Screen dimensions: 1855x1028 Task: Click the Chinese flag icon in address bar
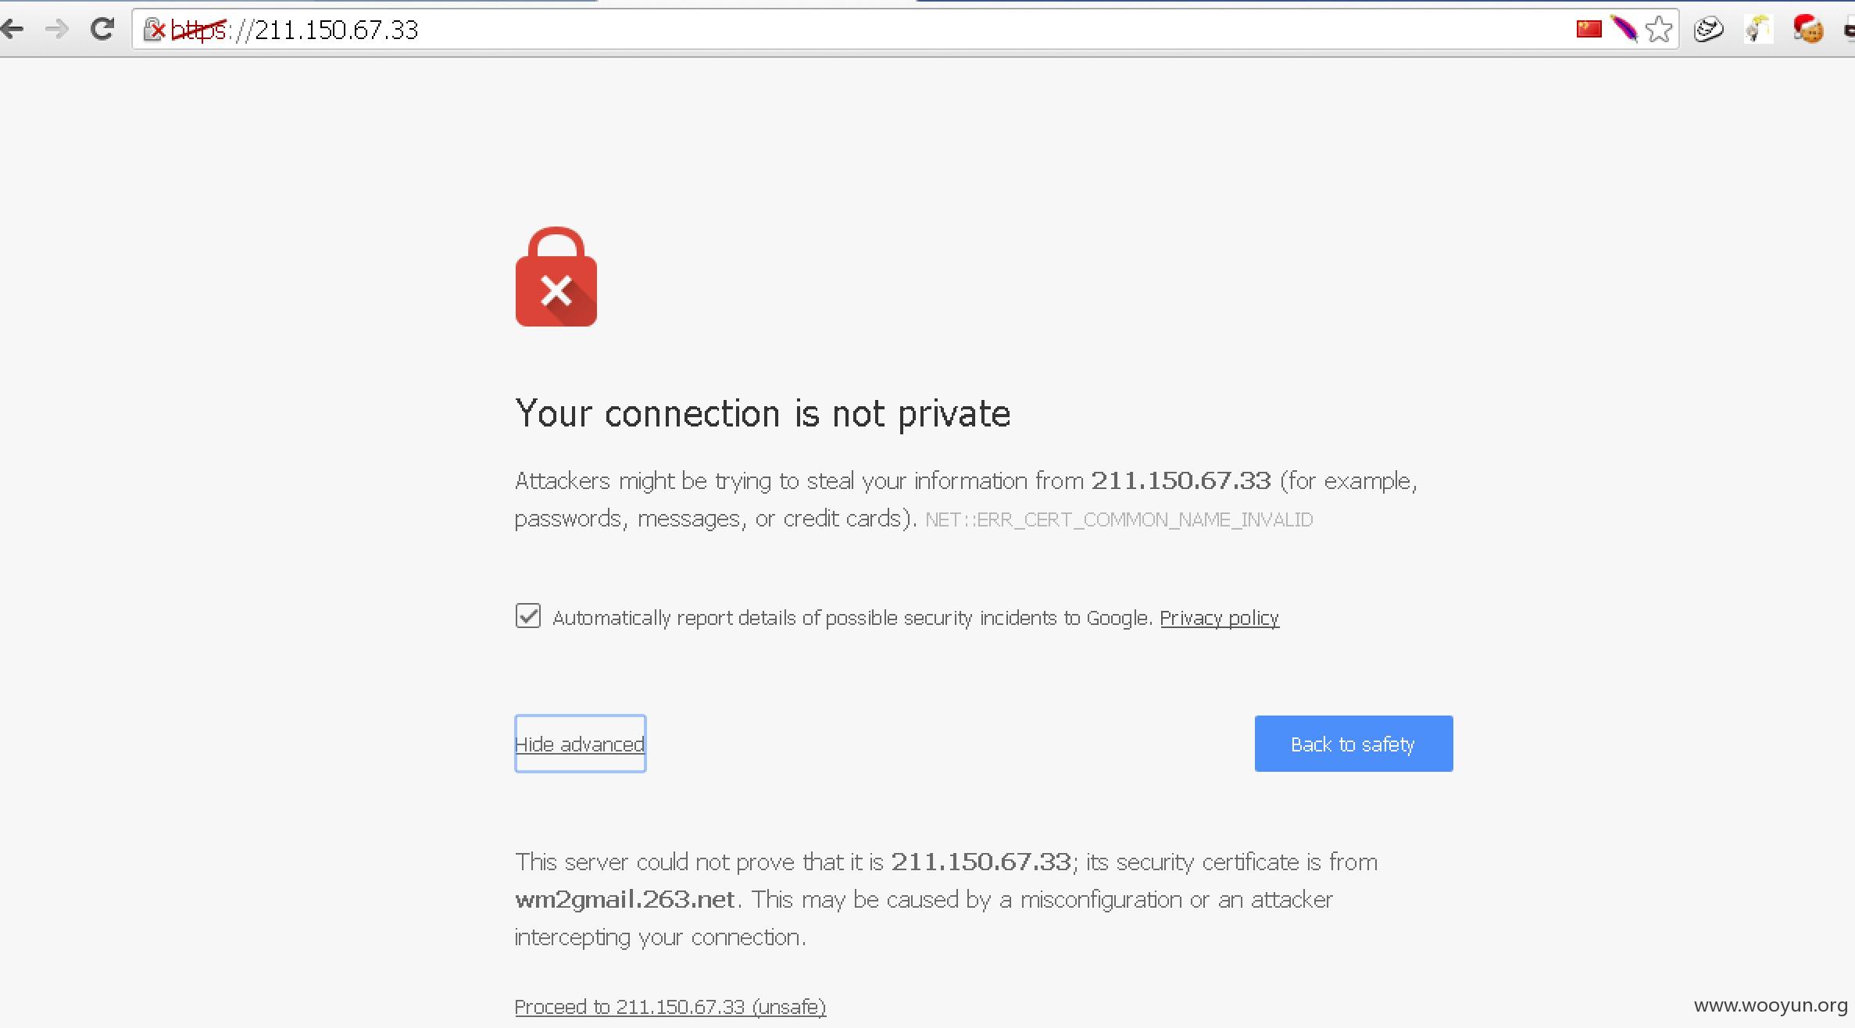[1589, 30]
